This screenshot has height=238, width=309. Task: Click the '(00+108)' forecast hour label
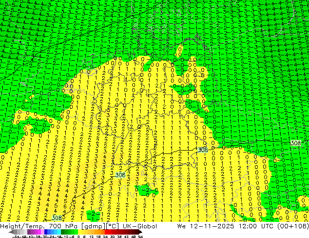coord(293,226)
